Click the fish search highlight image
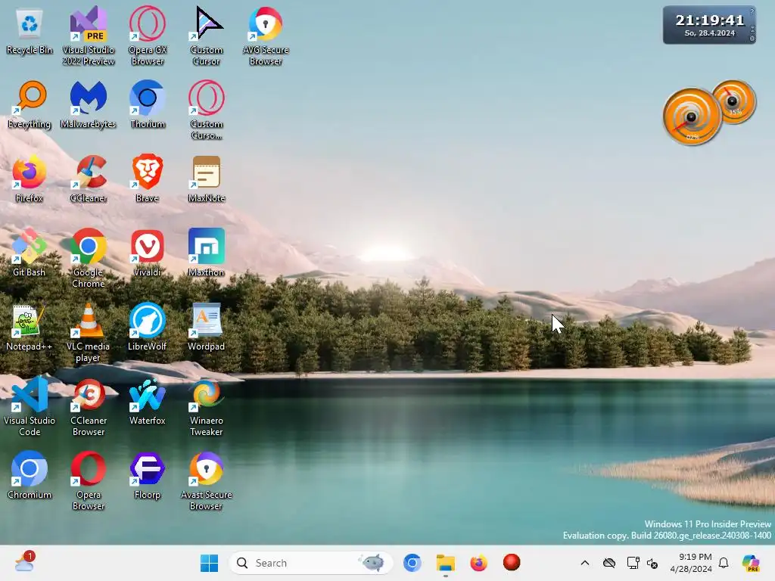 tap(372, 562)
